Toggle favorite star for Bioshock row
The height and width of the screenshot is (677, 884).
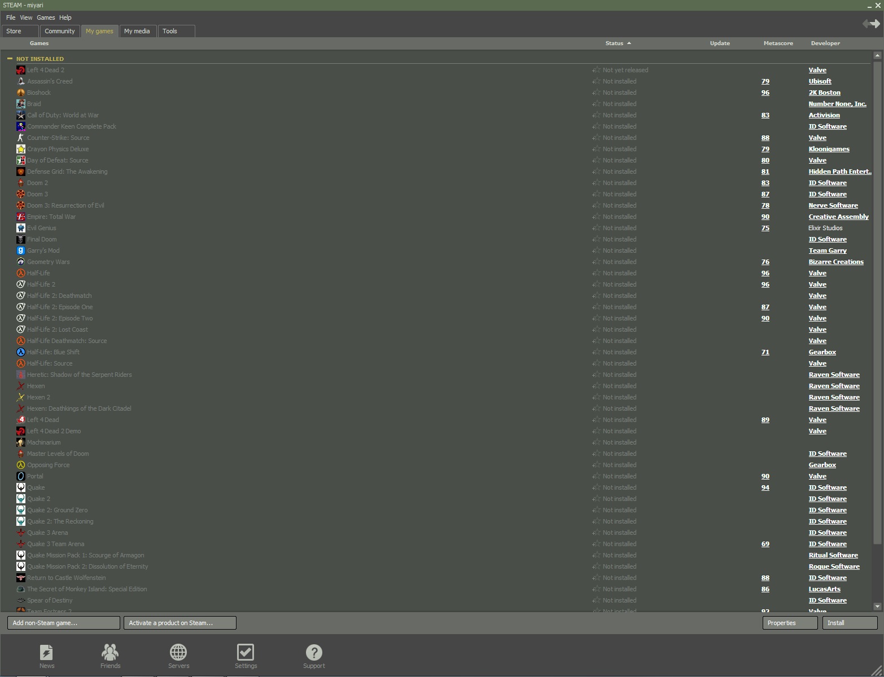pos(596,93)
